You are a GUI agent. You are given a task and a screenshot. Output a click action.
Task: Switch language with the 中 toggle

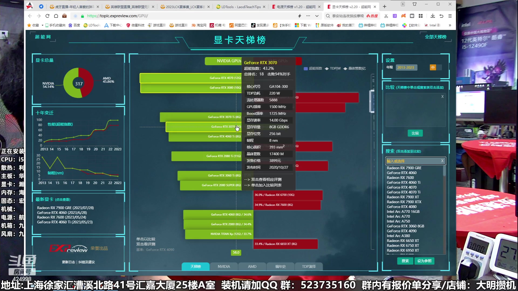coord(433,67)
